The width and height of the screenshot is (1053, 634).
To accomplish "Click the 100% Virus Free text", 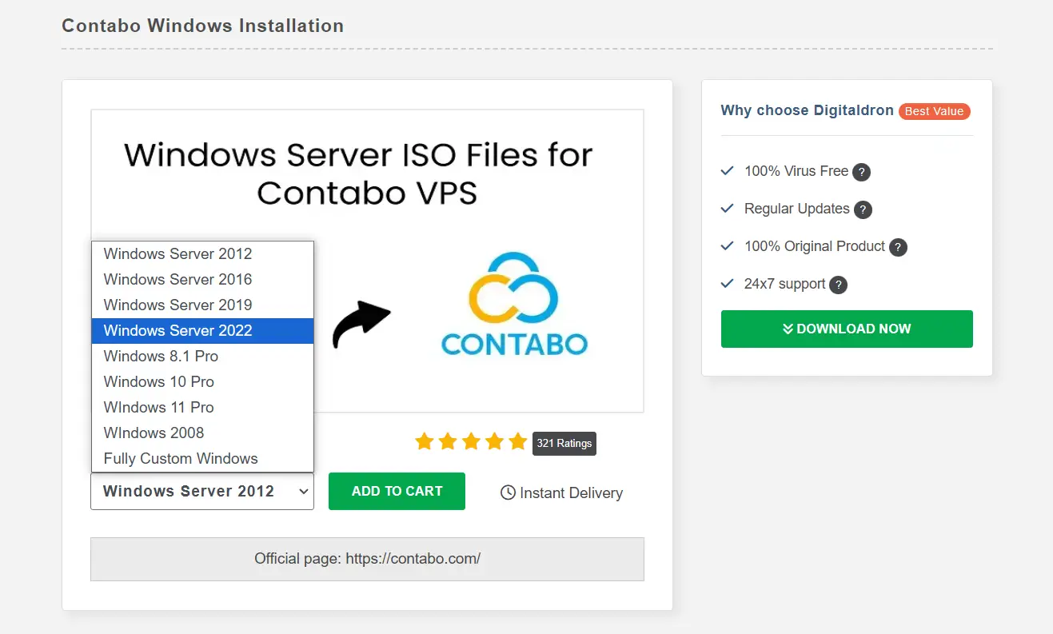I will point(796,171).
